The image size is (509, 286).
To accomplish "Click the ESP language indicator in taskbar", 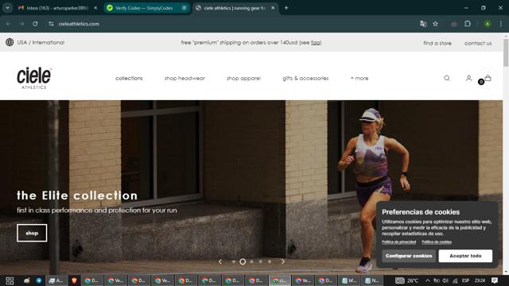I will click(x=466, y=280).
